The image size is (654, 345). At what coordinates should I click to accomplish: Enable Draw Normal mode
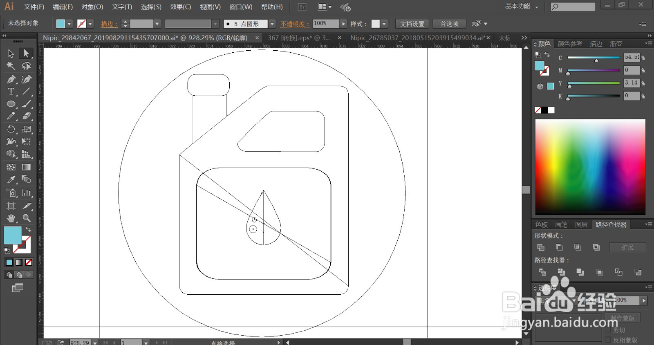(9, 275)
